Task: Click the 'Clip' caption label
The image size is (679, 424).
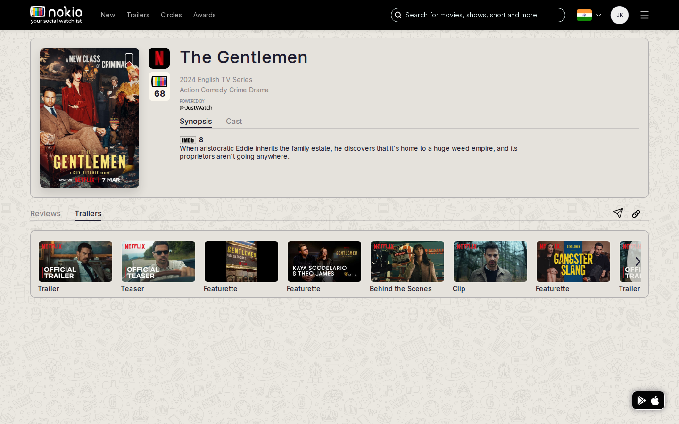Action: (x=459, y=289)
